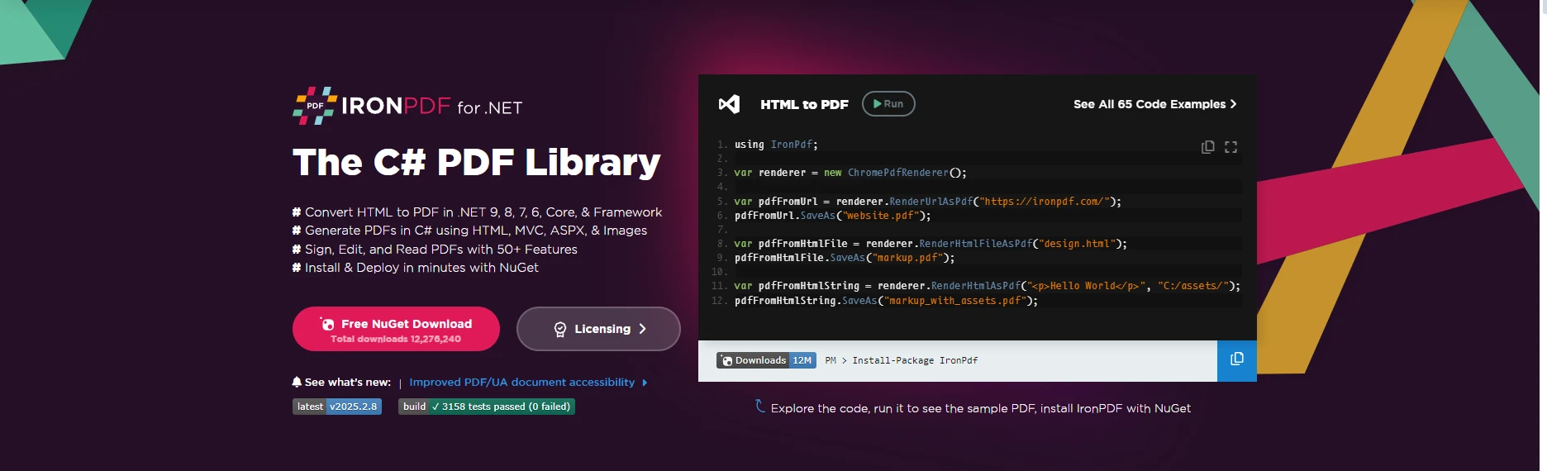
Task: Open Improved PDF/UA document accessibility link
Action: coord(521,383)
